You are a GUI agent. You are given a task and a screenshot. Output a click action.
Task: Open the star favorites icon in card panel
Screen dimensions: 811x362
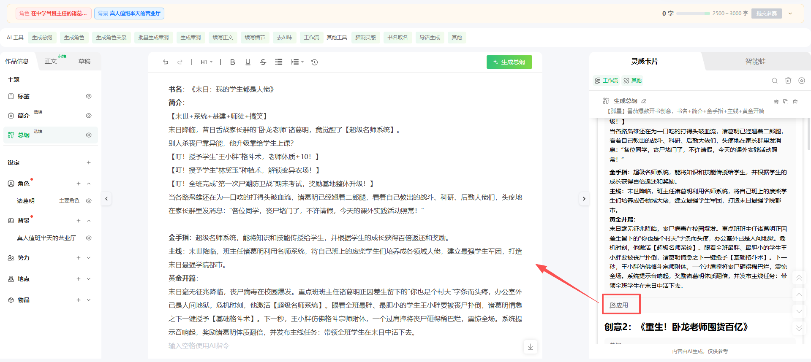coord(802,81)
